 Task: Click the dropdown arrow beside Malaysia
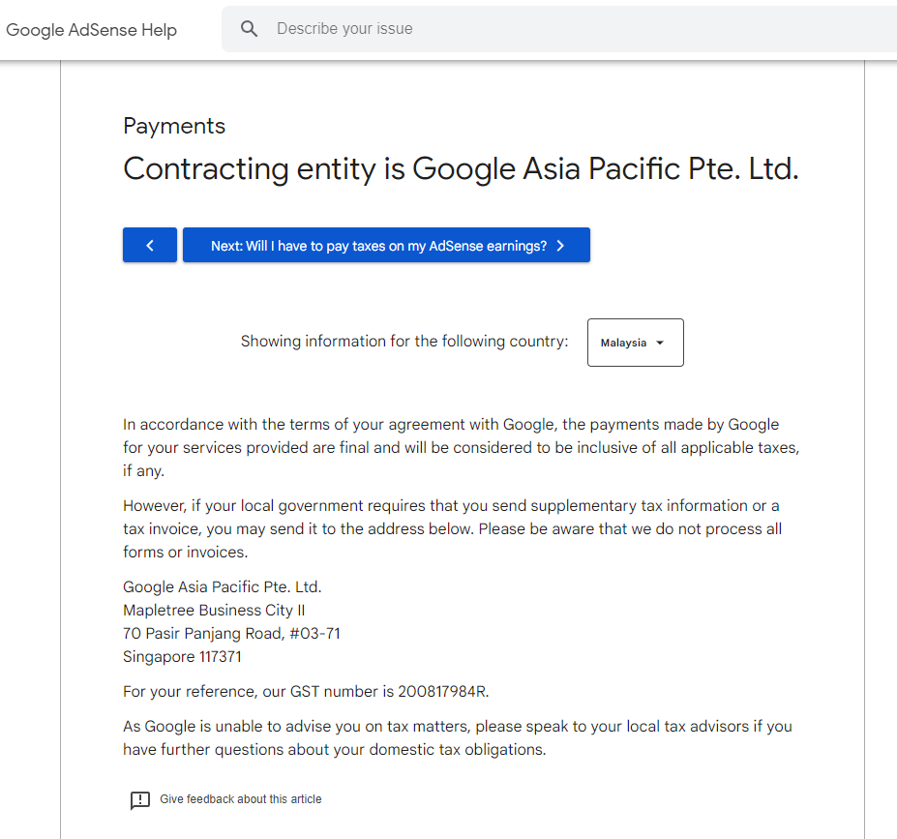coord(660,343)
